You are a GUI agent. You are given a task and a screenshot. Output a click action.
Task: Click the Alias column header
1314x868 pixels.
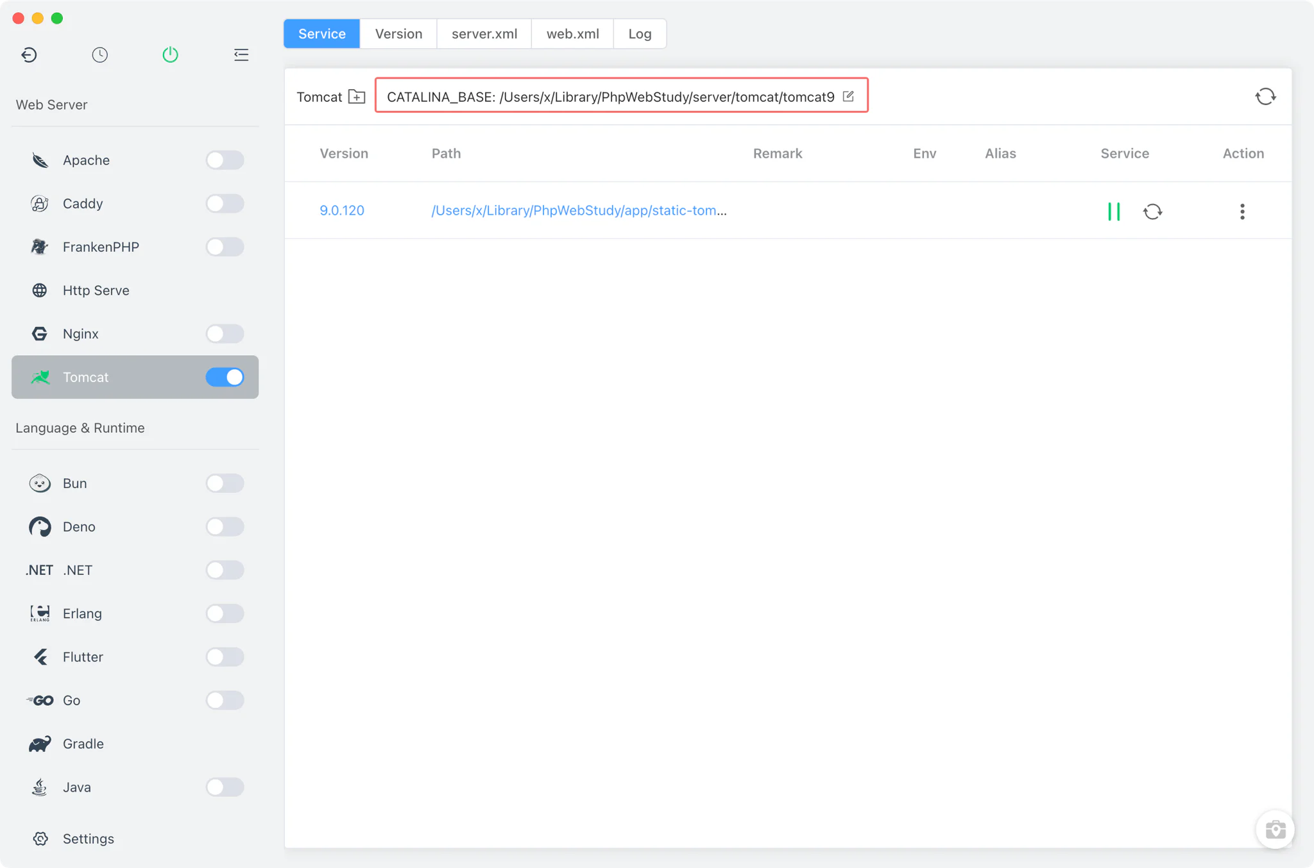1000,153
